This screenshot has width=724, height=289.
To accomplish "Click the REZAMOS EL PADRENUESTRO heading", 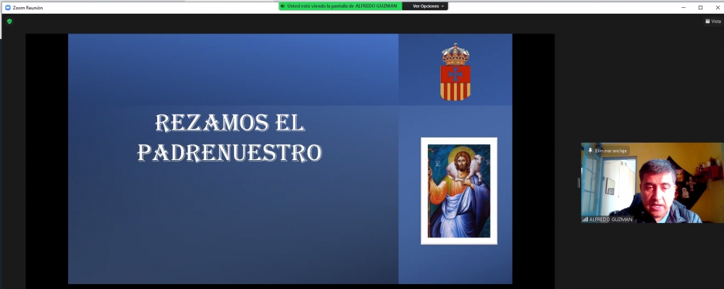I will coord(230,138).
